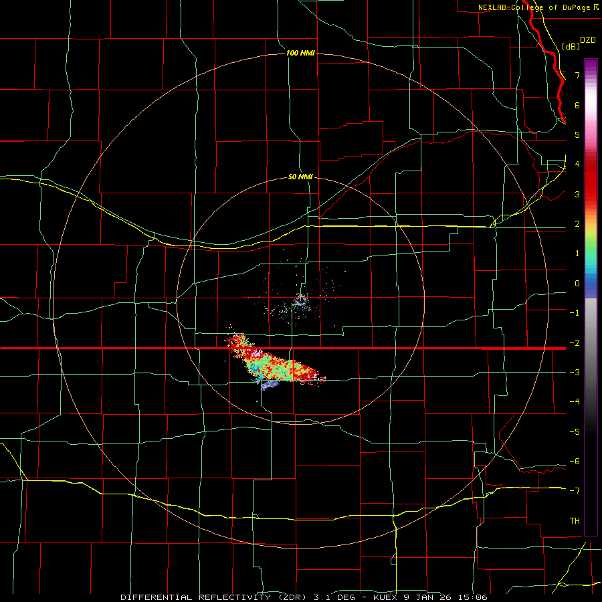The height and width of the screenshot is (602, 602).
Task: Pick the red band of the color bar
Action: pyautogui.click(x=591, y=181)
